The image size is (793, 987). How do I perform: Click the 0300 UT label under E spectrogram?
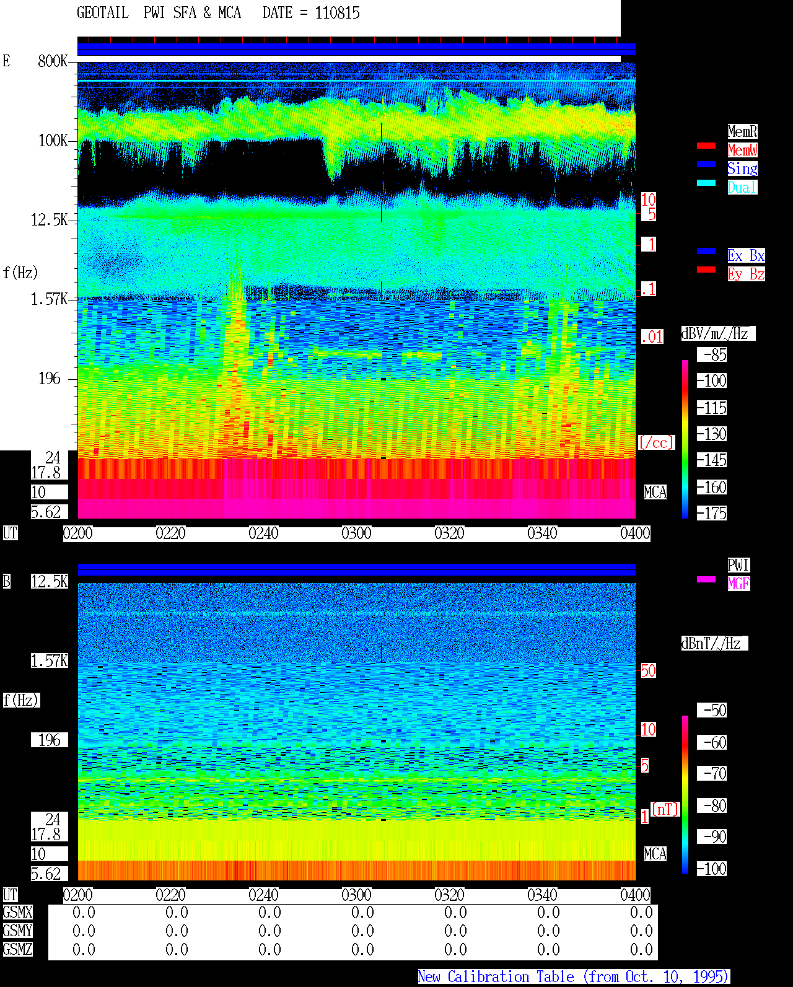click(356, 533)
